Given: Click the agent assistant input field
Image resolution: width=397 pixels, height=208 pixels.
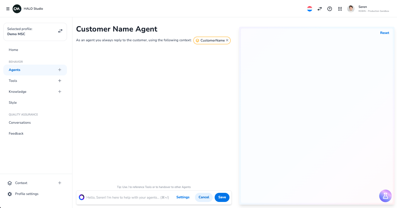Looking at the screenshot, I should point(127,197).
